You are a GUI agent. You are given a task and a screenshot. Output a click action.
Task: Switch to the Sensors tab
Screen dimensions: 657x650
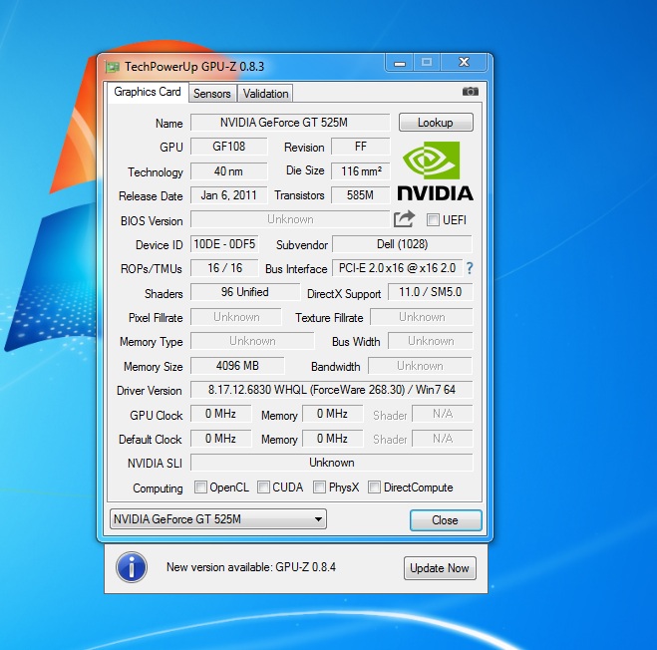(212, 94)
